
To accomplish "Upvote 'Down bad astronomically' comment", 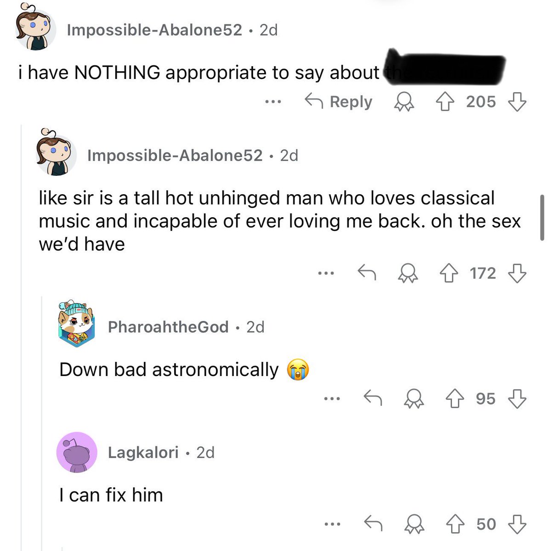I will 455,399.
